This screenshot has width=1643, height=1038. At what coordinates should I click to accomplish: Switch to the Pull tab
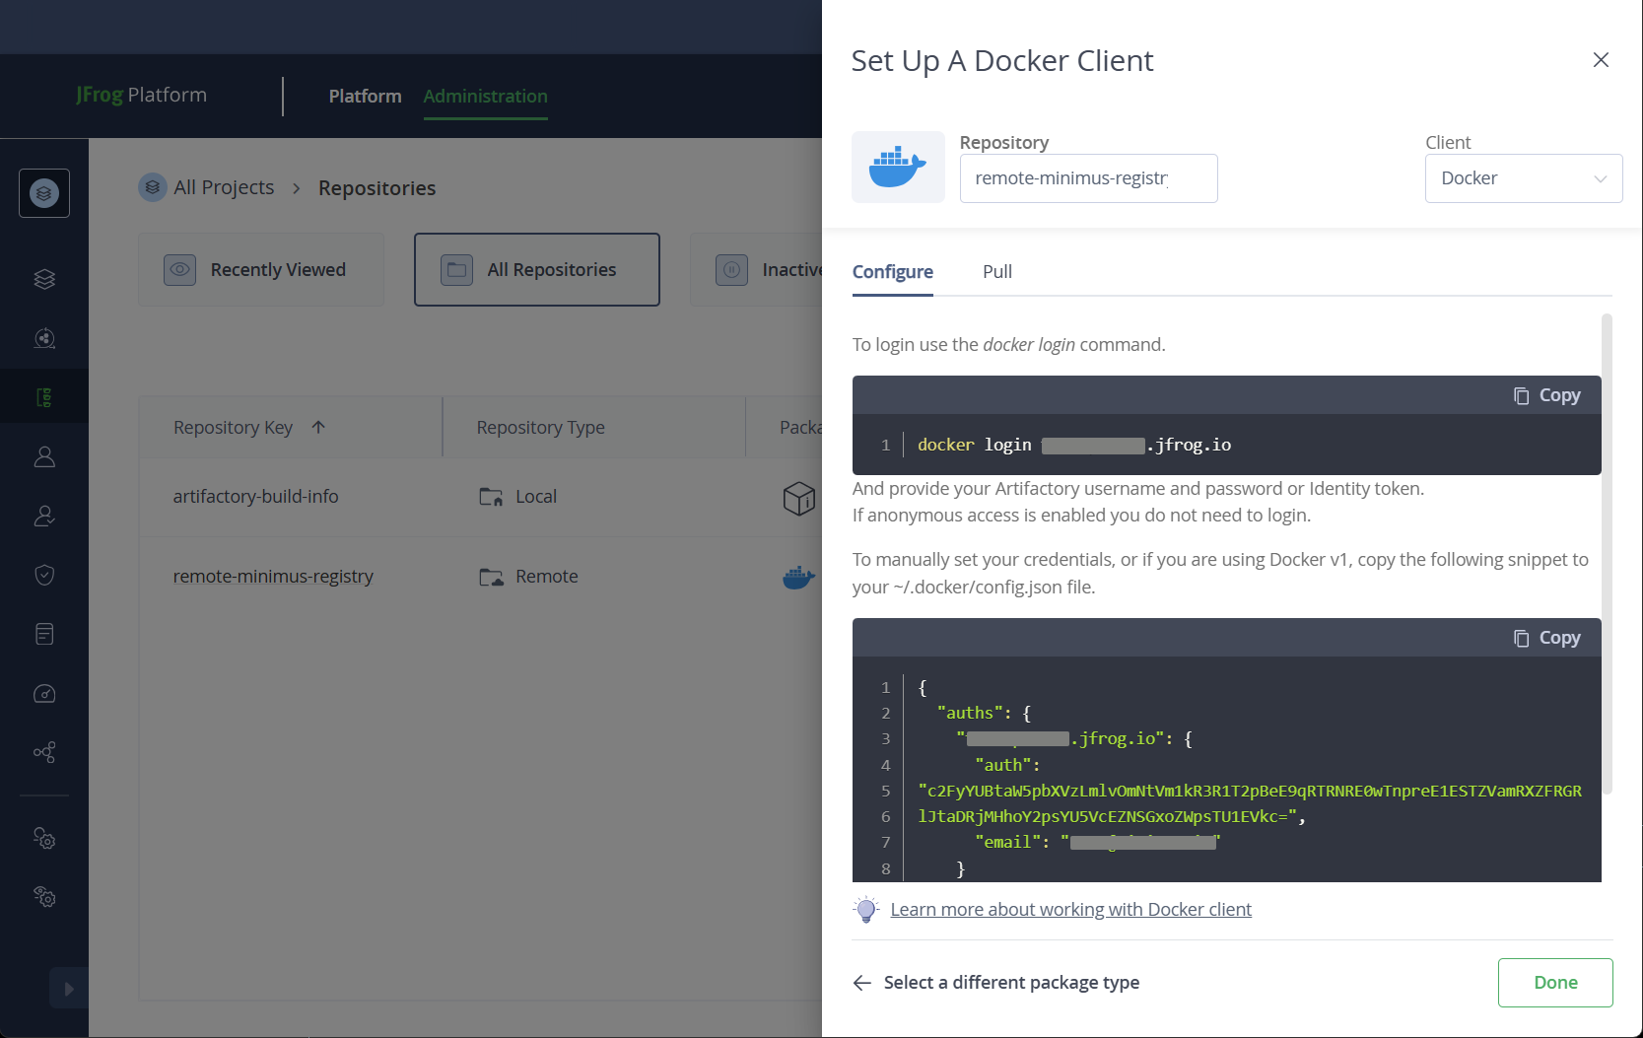996,271
